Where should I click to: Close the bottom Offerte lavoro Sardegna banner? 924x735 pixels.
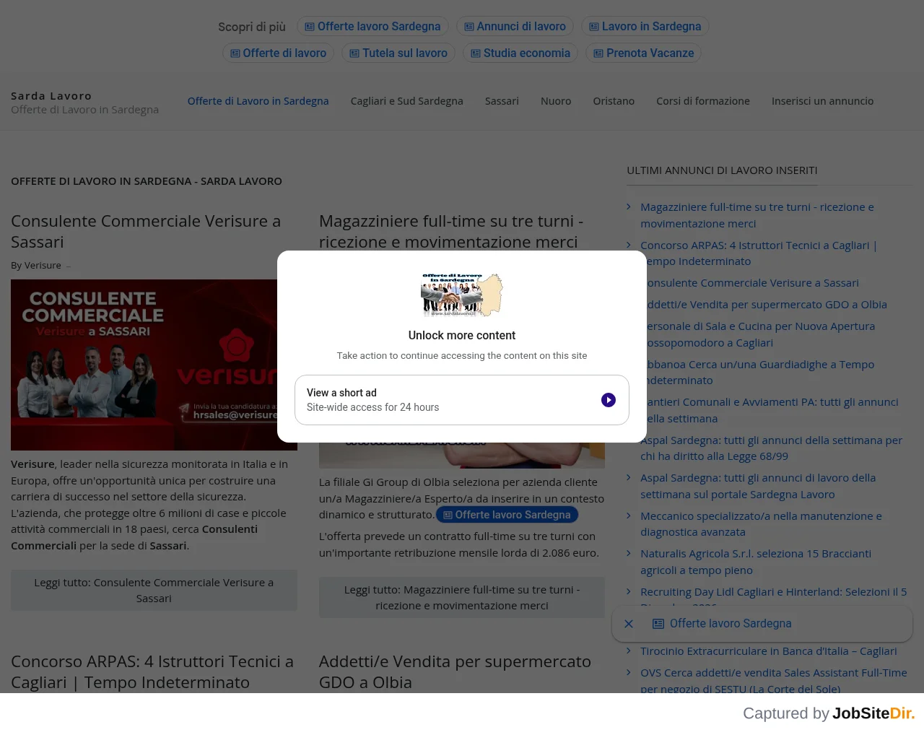pos(629,624)
